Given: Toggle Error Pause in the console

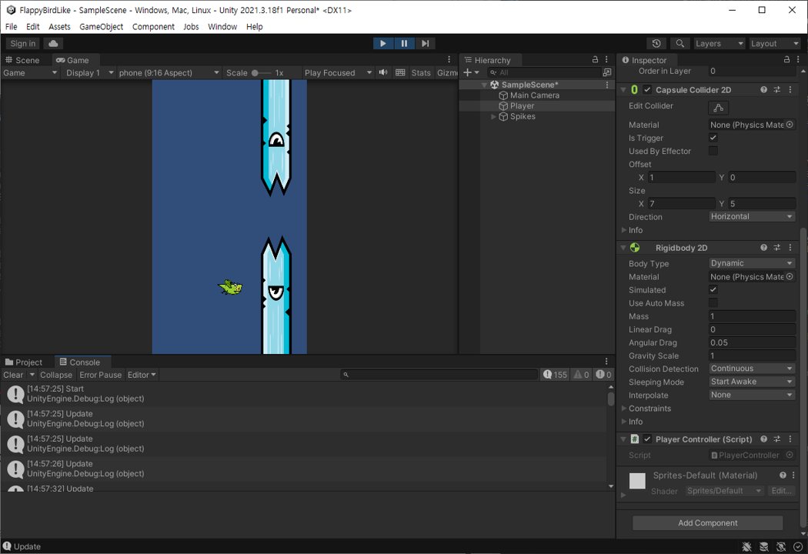Looking at the screenshot, I should (x=101, y=375).
